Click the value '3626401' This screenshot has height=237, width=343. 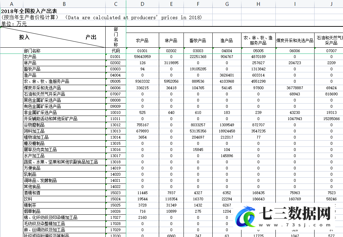(x=227, y=75)
